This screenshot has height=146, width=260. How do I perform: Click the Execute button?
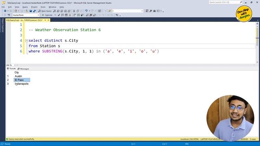tap(47, 15)
